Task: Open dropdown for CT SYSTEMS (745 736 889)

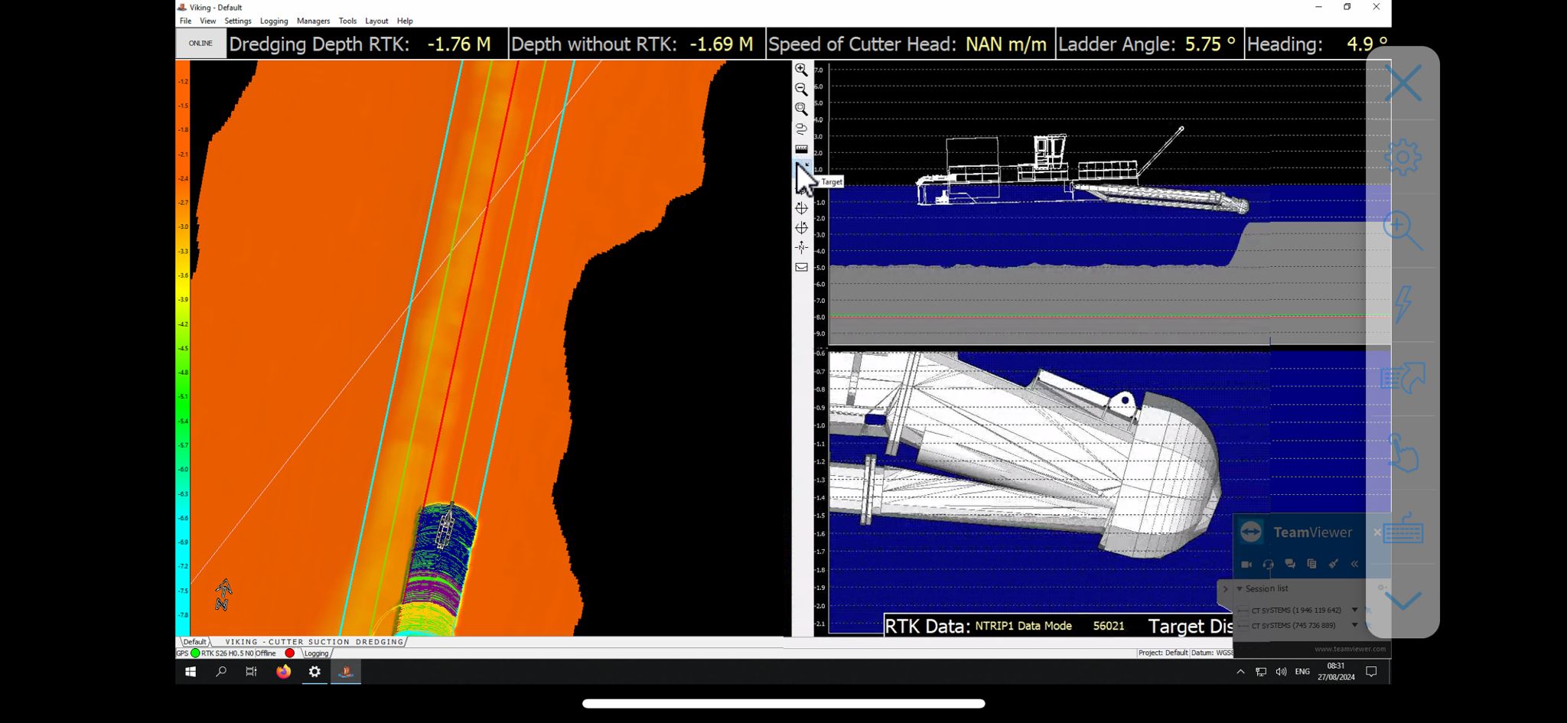Action: [1354, 625]
